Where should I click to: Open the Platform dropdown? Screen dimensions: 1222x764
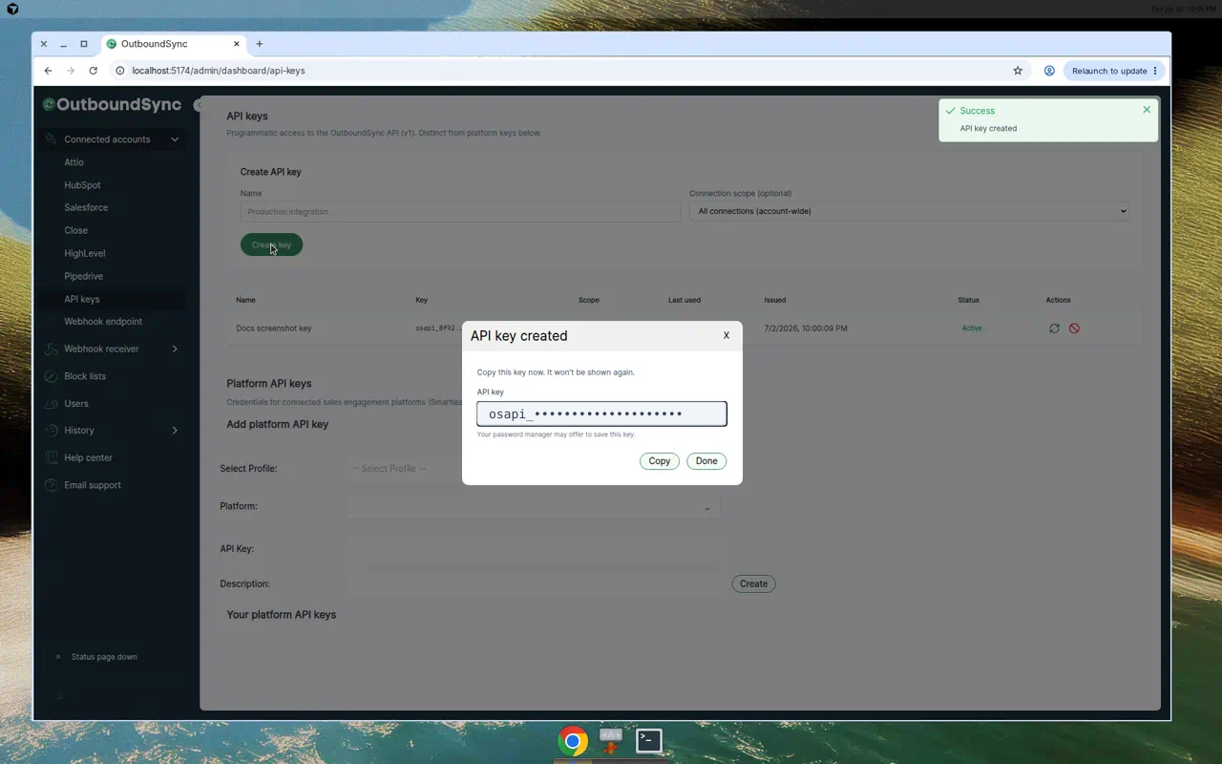(533, 507)
